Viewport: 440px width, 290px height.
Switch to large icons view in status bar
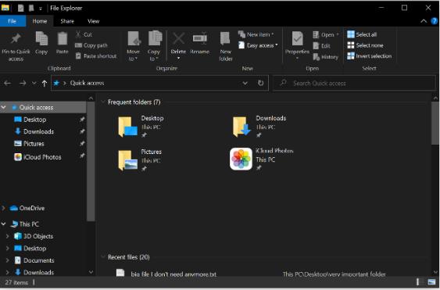[x=431, y=282]
